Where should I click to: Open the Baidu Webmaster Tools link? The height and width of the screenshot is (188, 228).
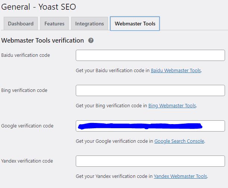[x=176, y=70]
